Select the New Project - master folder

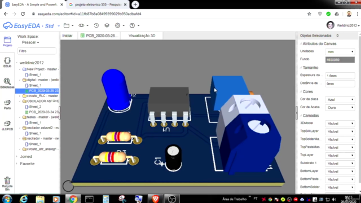pos(41,69)
